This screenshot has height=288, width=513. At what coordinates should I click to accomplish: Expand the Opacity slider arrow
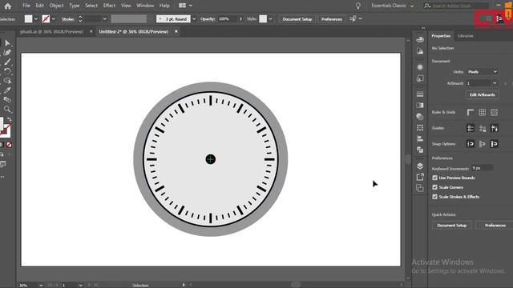pos(240,19)
